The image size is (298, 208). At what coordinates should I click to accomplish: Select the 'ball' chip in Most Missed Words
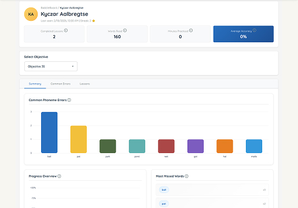click(164, 190)
